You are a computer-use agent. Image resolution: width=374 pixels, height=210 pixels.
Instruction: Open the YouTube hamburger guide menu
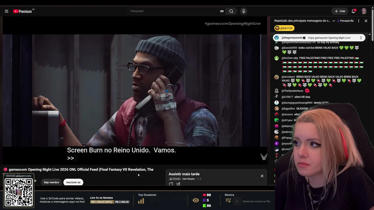[x=6, y=11]
